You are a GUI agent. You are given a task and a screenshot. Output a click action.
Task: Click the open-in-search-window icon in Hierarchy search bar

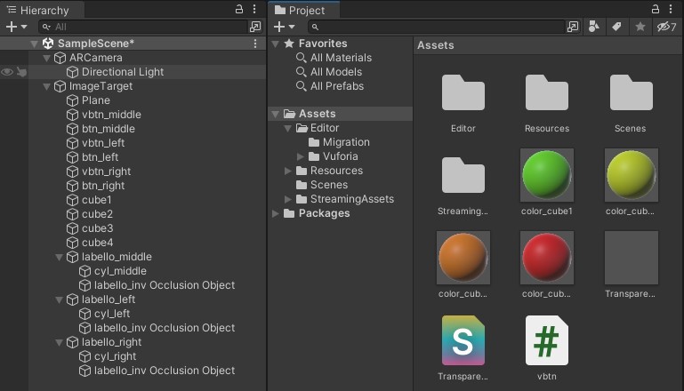click(255, 28)
